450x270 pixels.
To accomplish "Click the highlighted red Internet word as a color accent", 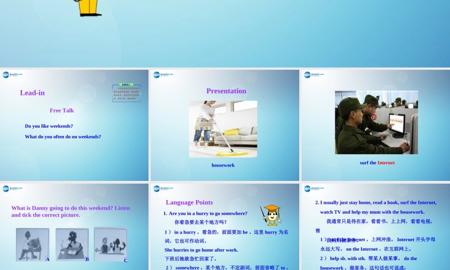I will point(386,163).
